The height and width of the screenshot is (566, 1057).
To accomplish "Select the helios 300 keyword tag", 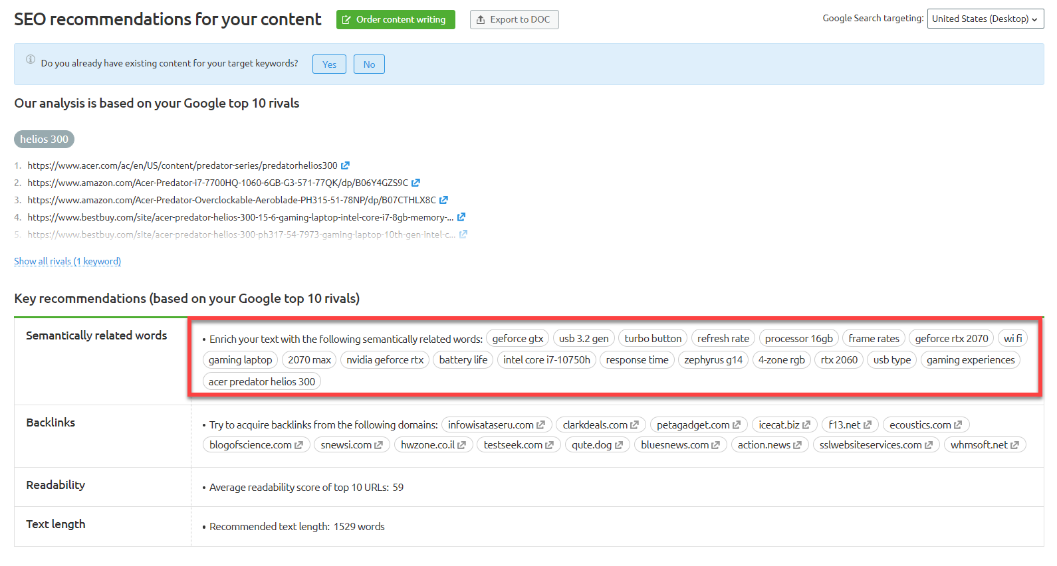I will (44, 140).
